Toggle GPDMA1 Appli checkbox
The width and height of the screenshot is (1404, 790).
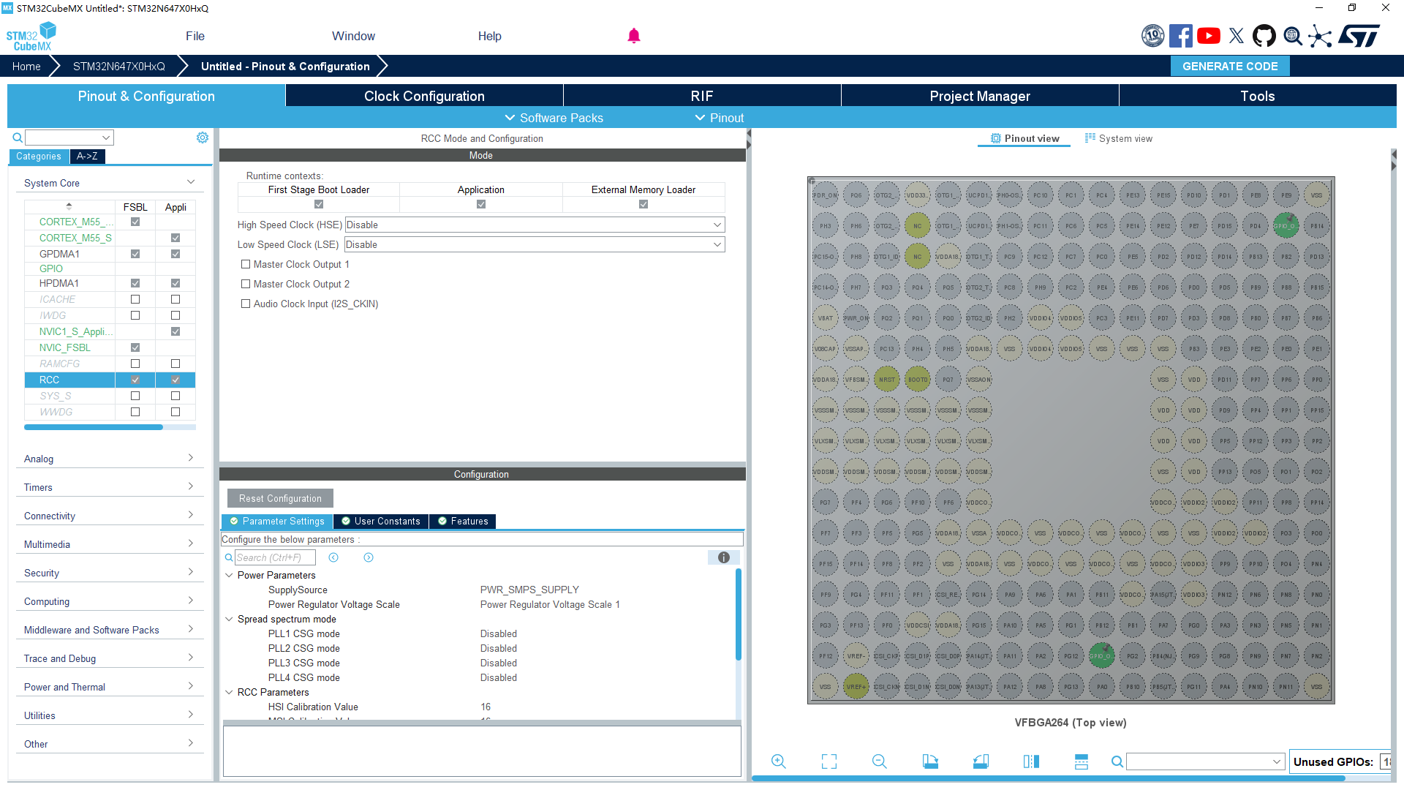175,254
